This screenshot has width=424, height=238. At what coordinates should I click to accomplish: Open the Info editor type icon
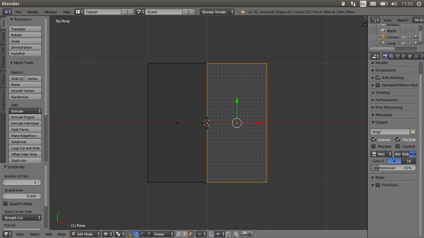(x=7, y=12)
